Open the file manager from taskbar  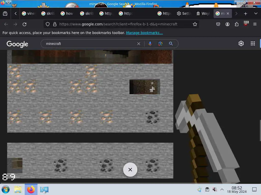[18, 189]
